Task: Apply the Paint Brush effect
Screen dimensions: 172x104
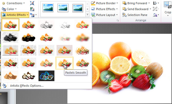Action: tap(46, 38)
